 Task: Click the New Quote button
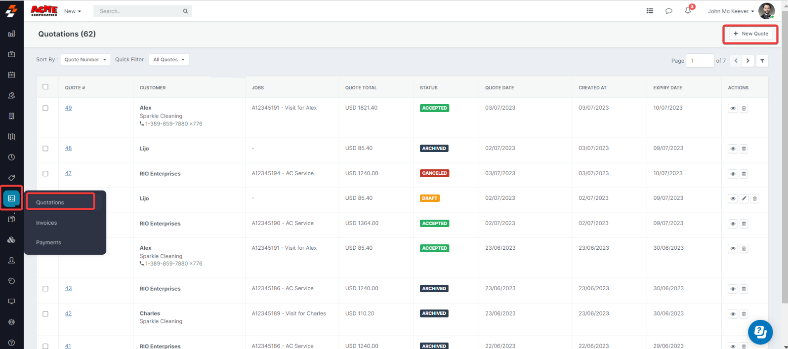(x=750, y=34)
